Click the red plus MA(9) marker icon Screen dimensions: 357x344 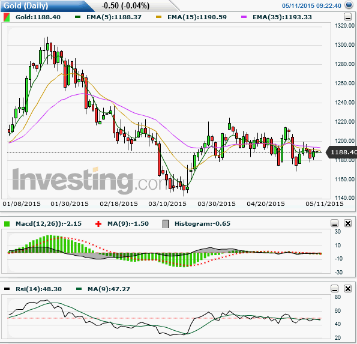coord(98,224)
